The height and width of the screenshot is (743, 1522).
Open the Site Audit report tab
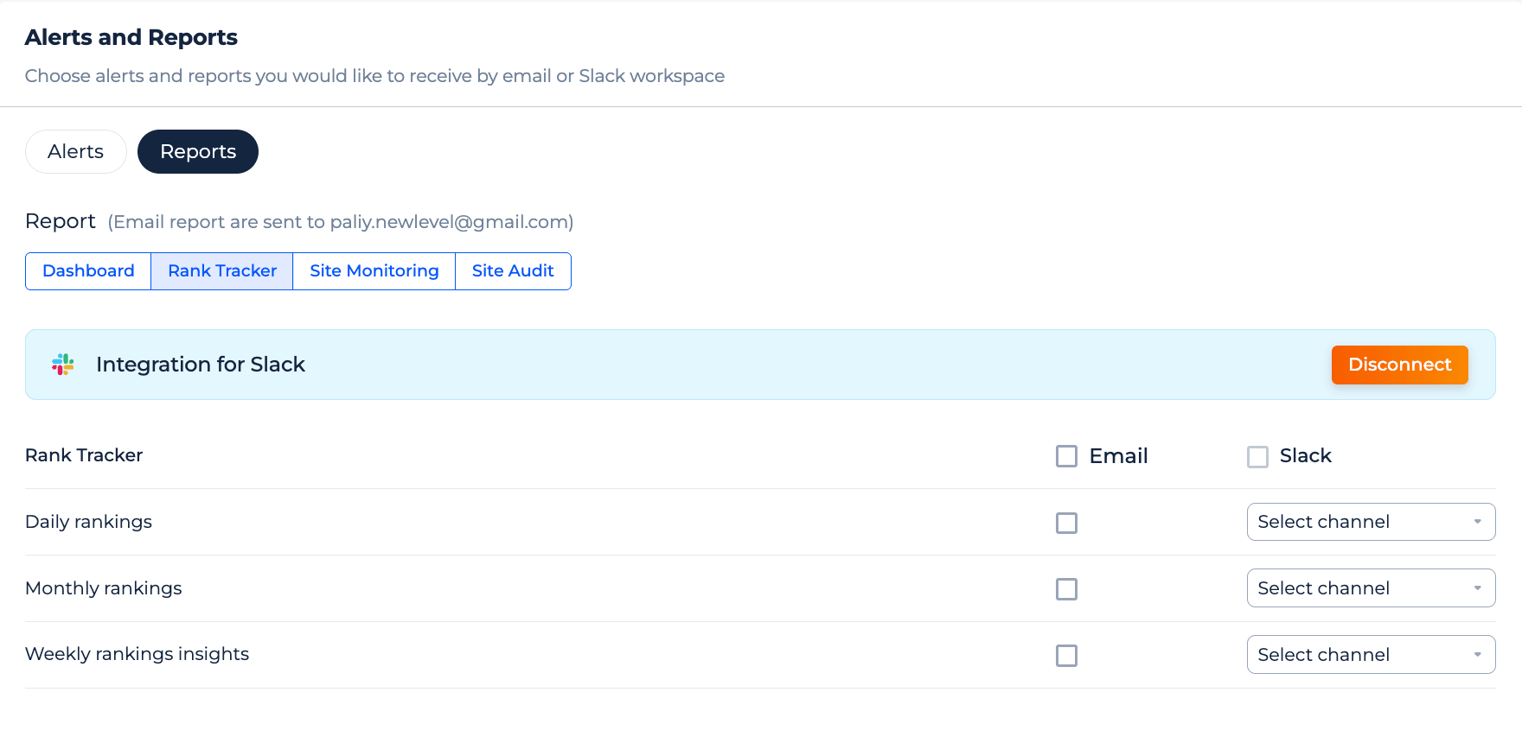point(513,271)
